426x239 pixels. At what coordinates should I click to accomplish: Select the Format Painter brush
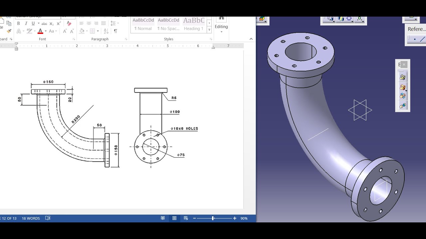(9, 31)
